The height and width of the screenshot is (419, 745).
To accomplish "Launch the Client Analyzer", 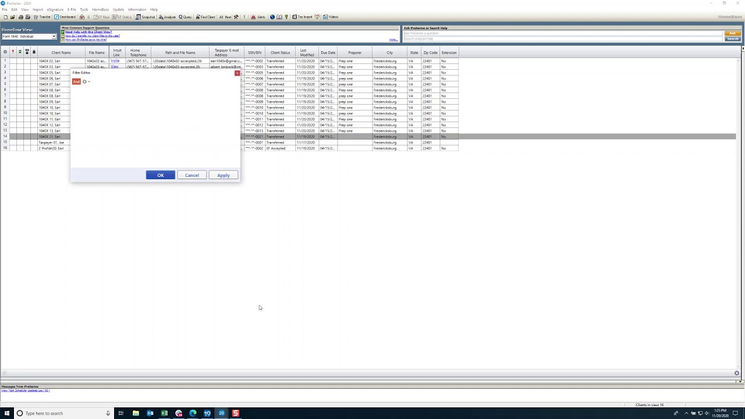I will point(167,17).
